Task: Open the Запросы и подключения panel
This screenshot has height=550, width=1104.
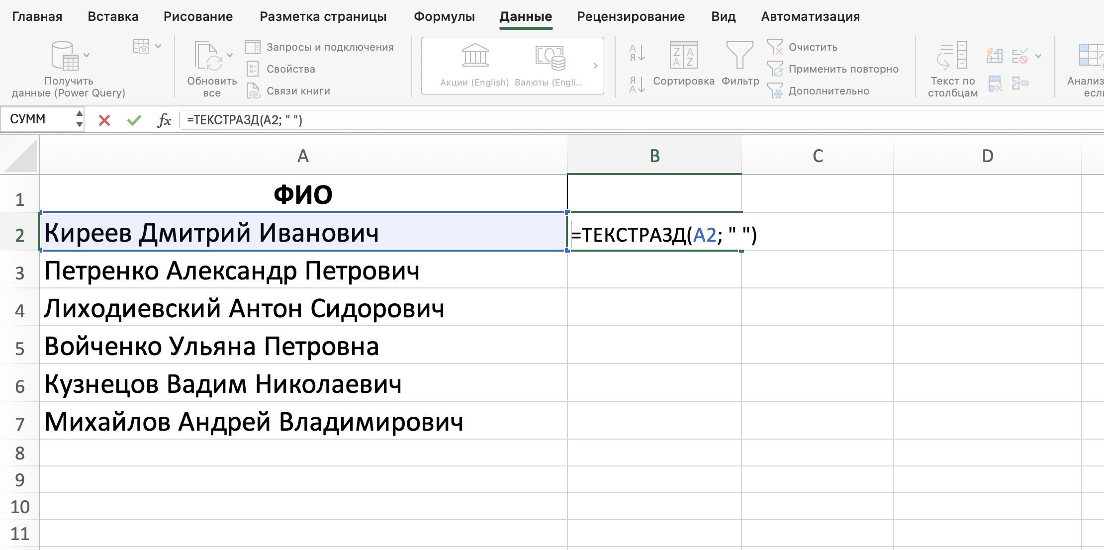Action: [x=321, y=46]
